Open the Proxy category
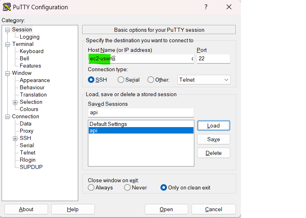 (27, 131)
